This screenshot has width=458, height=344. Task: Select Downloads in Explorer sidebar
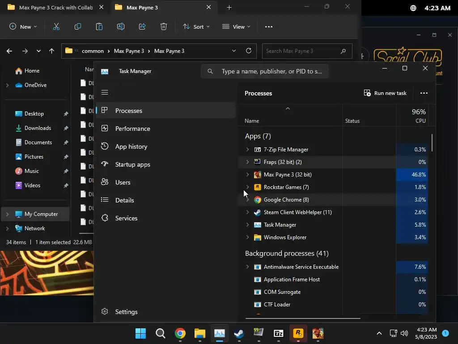tap(38, 128)
